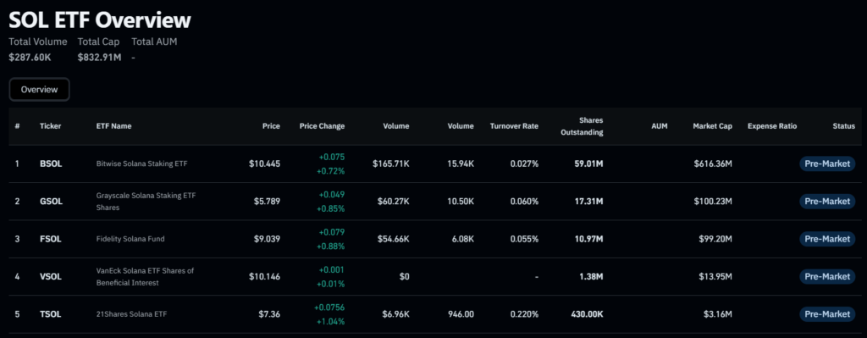Click the AUM column header
Image resolution: width=867 pixels, height=338 pixels.
tap(660, 126)
